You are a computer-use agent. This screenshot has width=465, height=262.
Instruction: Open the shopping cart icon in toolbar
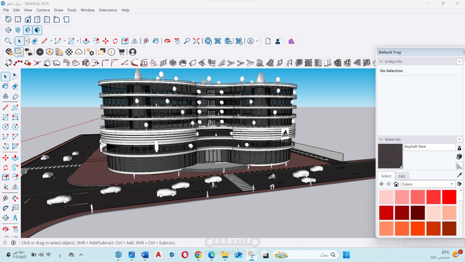[121, 52]
